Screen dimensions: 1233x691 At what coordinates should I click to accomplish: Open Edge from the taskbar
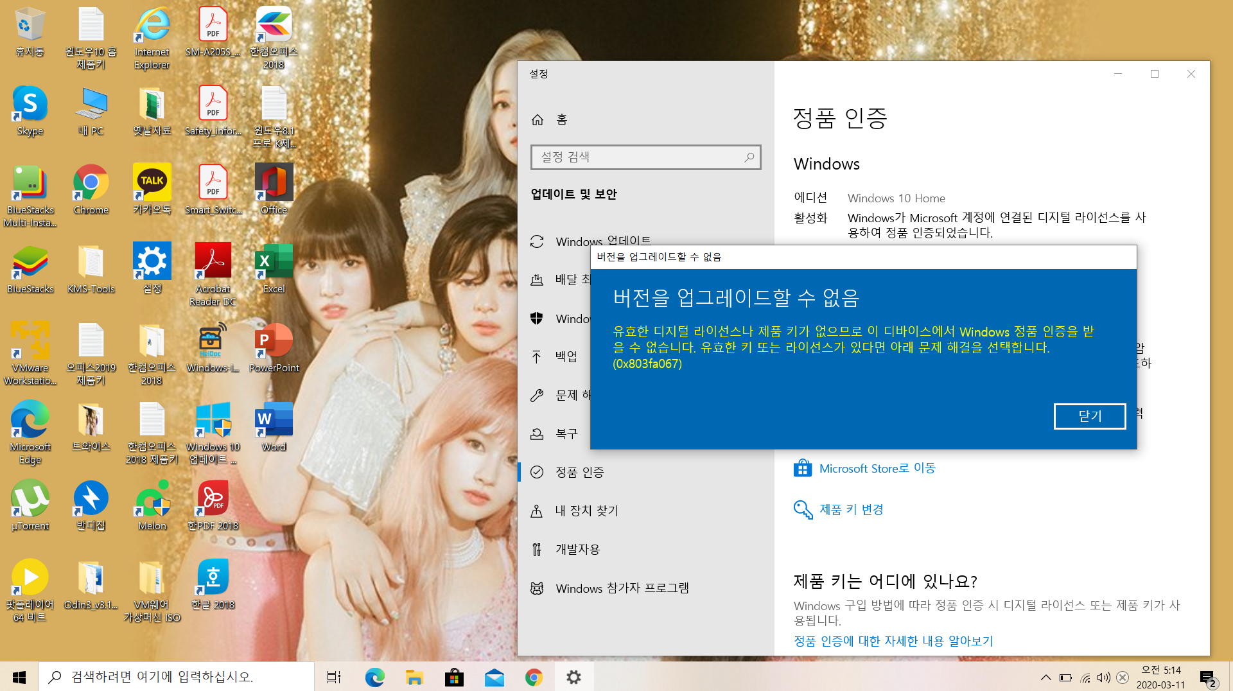click(x=374, y=677)
